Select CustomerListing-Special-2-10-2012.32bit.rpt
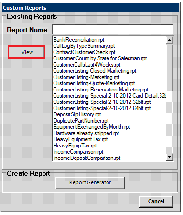The height and width of the screenshot is (215, 183). click(x=102, y=102)
